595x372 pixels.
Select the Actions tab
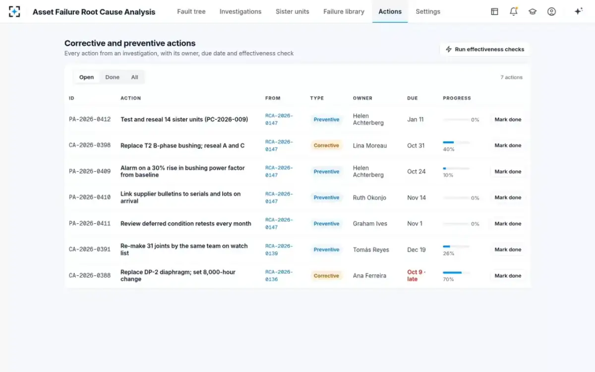(x=390, y=11)
